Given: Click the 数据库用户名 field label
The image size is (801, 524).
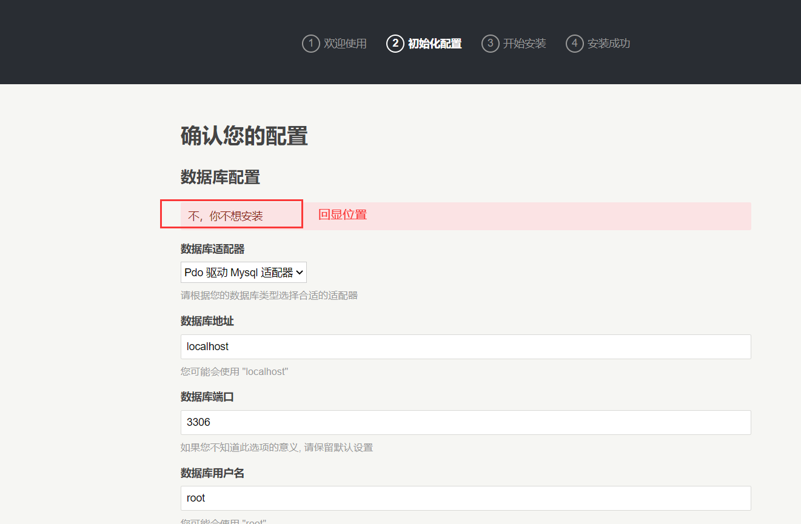Looking at the screenshot, I should point(213,473).
